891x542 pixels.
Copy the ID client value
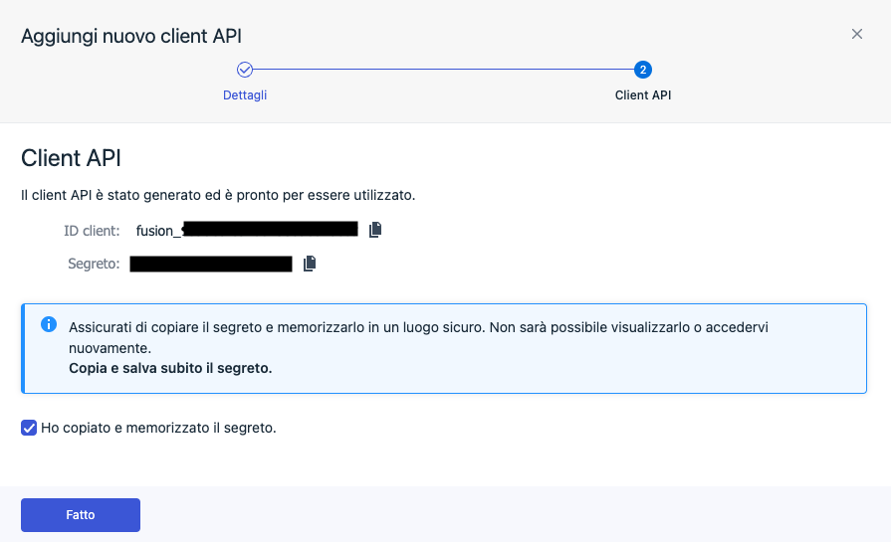point(375,230)
